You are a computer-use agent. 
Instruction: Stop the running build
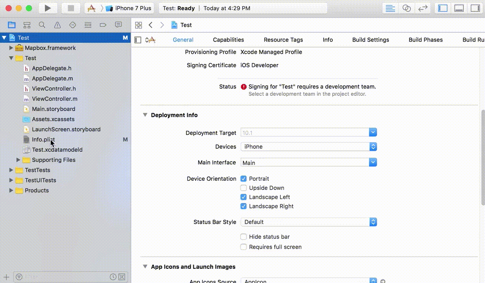click(x=71, y=8)
